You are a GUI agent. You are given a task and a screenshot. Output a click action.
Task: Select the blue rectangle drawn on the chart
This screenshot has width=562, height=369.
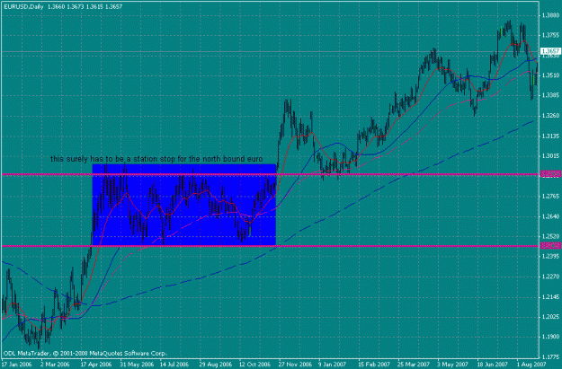(x=183, y=205)
